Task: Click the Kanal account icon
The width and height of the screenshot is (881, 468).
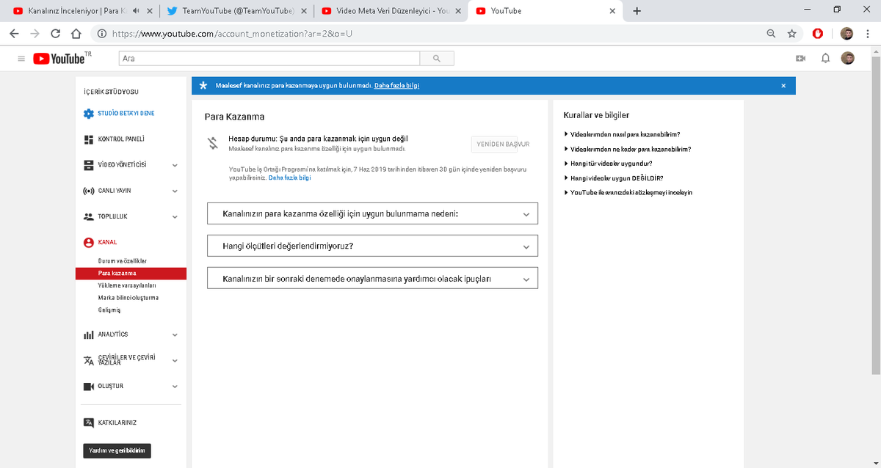Action: 89,242
